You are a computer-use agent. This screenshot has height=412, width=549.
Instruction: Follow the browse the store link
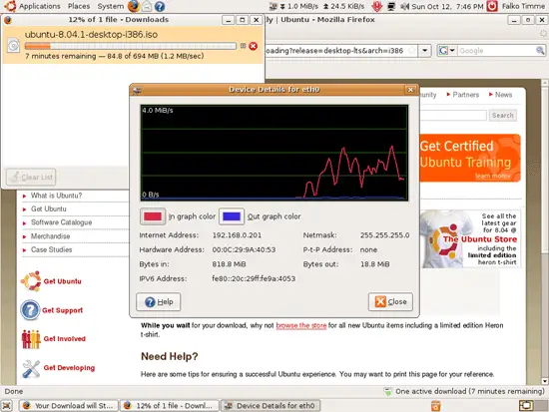301,325
